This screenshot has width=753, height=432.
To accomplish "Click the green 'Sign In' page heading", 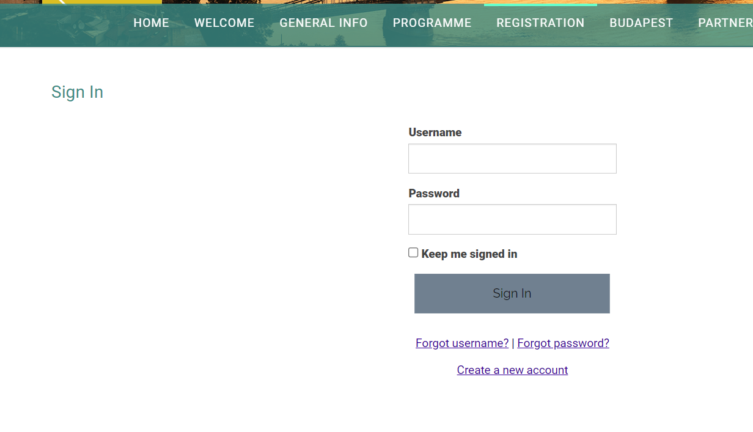I will click(77, 92).
